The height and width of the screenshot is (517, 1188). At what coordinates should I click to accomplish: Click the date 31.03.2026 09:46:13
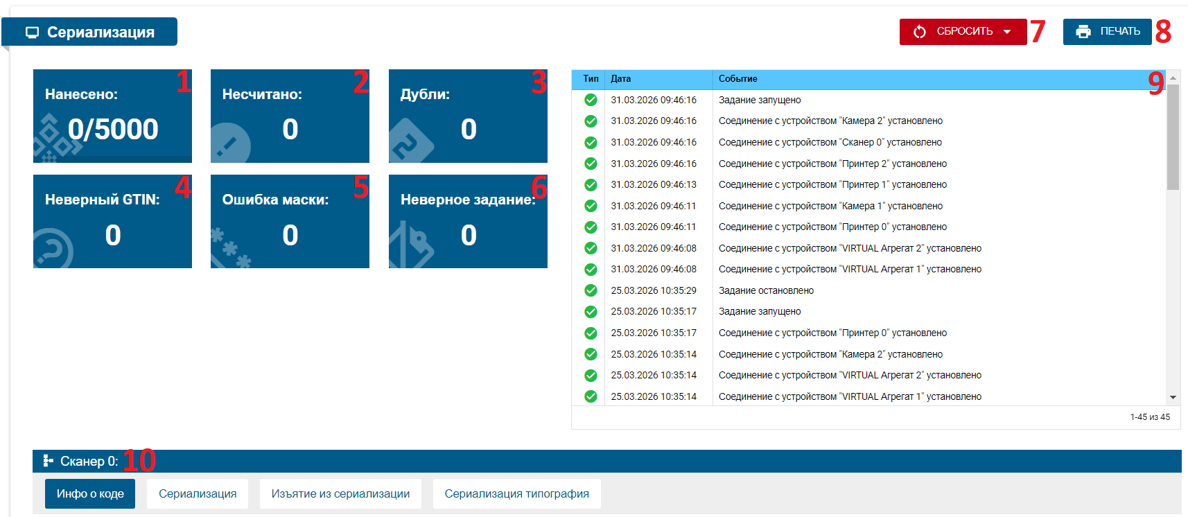654,184
